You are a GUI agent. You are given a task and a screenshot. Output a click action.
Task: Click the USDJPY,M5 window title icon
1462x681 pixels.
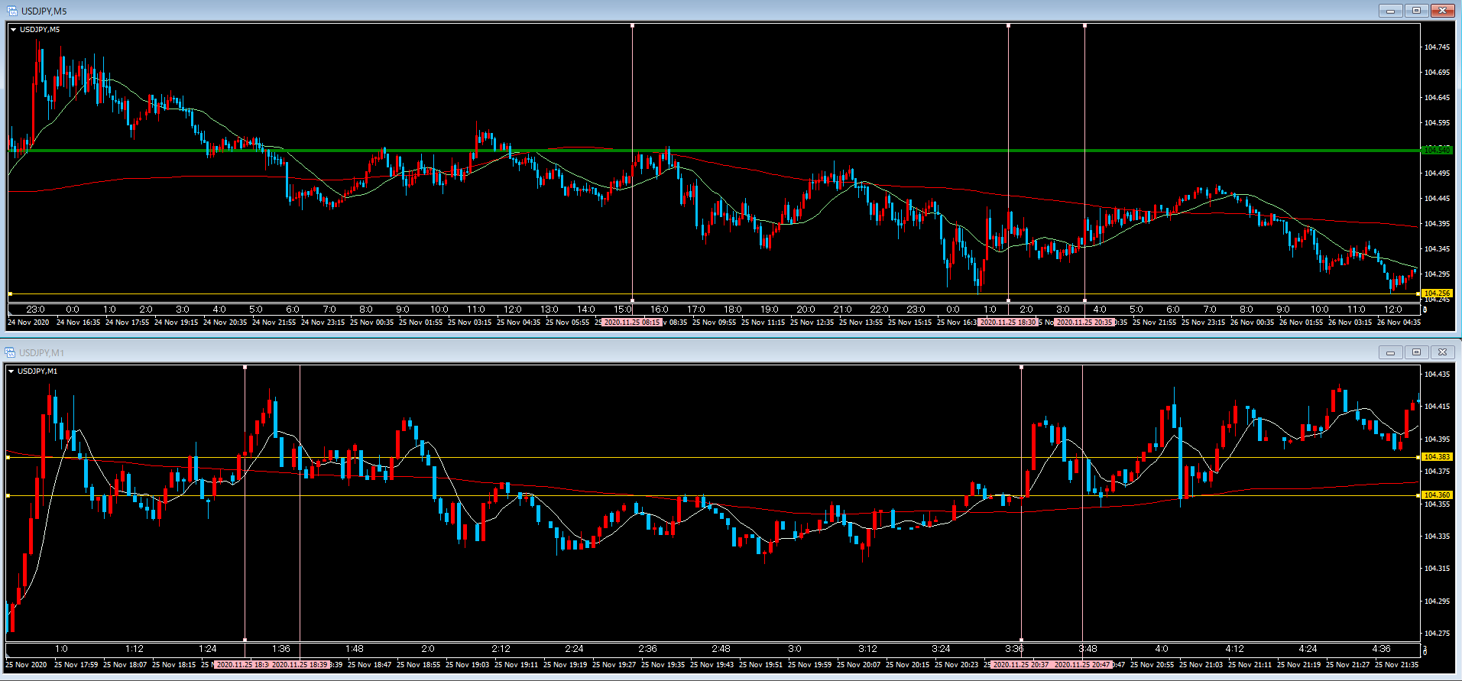pos(11,11)
